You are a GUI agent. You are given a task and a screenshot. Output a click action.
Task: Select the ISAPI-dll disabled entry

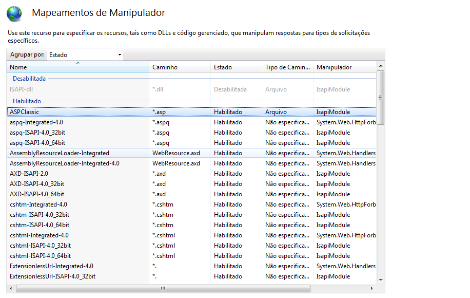[x=21, y=89]
